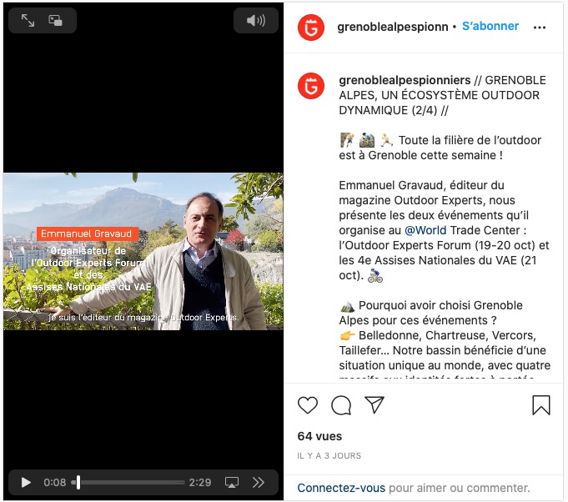The height and width of the screenshot is (502, 568).
Task: Click the header profile logo avatar
Action: 311,28
